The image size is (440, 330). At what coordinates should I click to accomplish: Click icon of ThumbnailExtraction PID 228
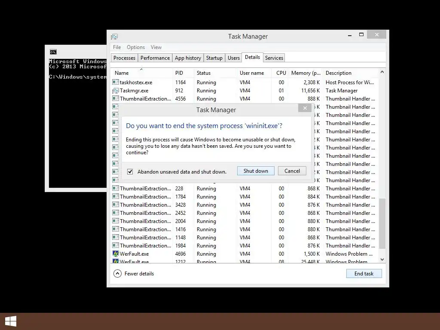click(115, 188)
